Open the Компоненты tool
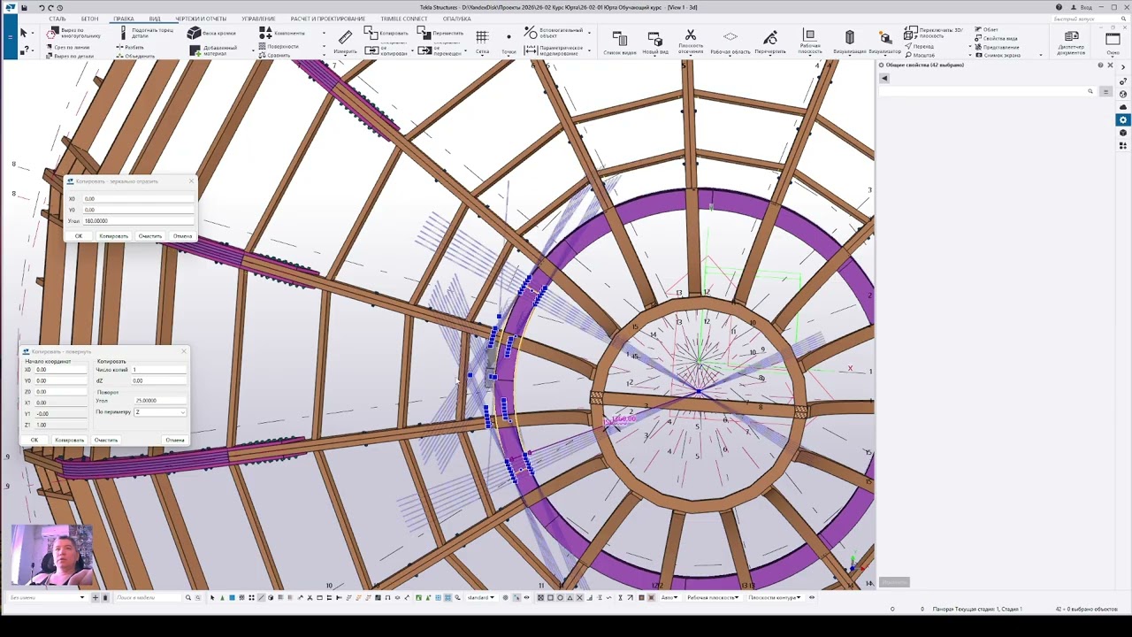Screen dimensions: 1132x637 pyautogui.click(x=281, y=33)
